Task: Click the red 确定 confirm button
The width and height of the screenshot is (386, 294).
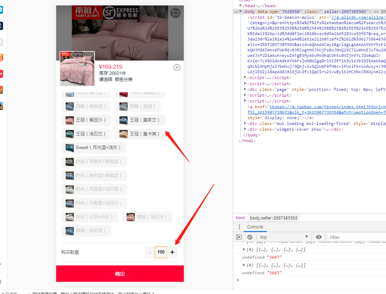Action: (120, 274)
